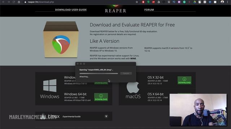Click the dialog's red close dot
Image resolution: width=231 pixels, height=129 pixels.
78,64
